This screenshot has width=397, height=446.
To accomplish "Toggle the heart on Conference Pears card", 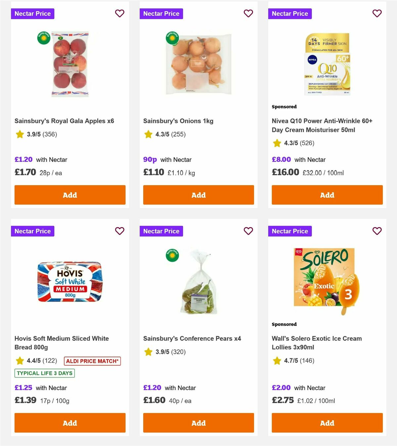I will 248,231.
